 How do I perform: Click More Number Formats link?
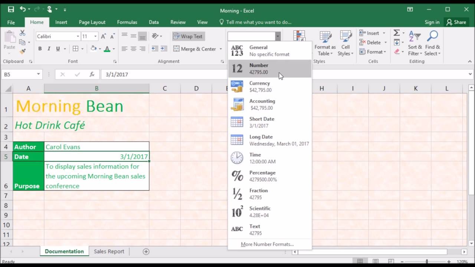pyautogui.click(x=267, y=244)
